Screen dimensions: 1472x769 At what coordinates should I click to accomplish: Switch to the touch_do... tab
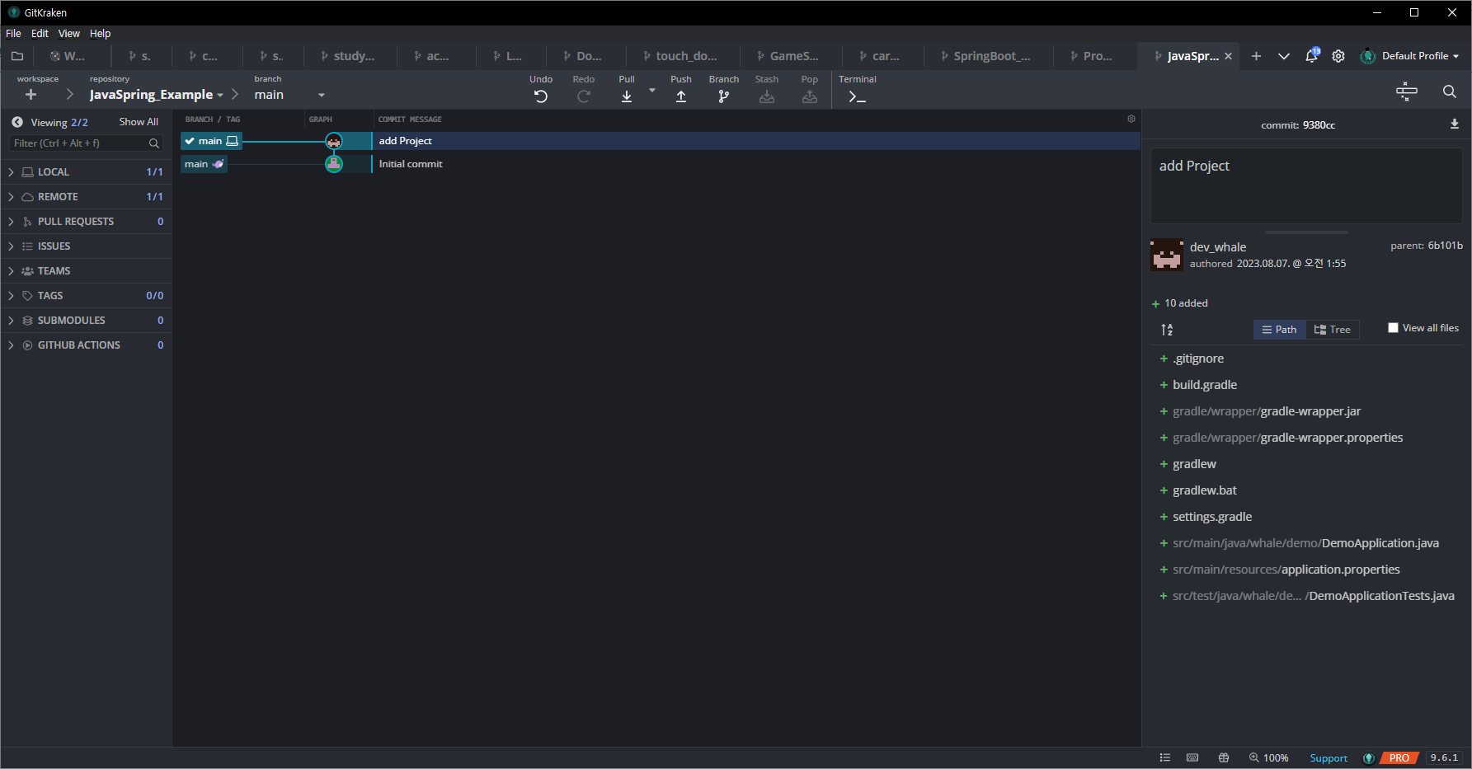(682, 56)
